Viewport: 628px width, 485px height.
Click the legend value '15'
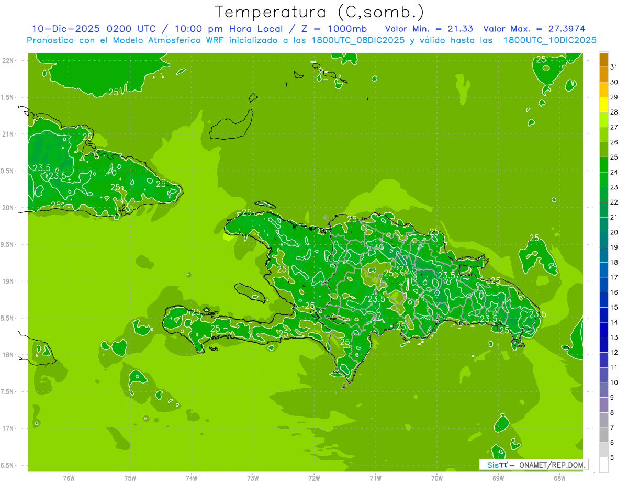pos(614,308)
